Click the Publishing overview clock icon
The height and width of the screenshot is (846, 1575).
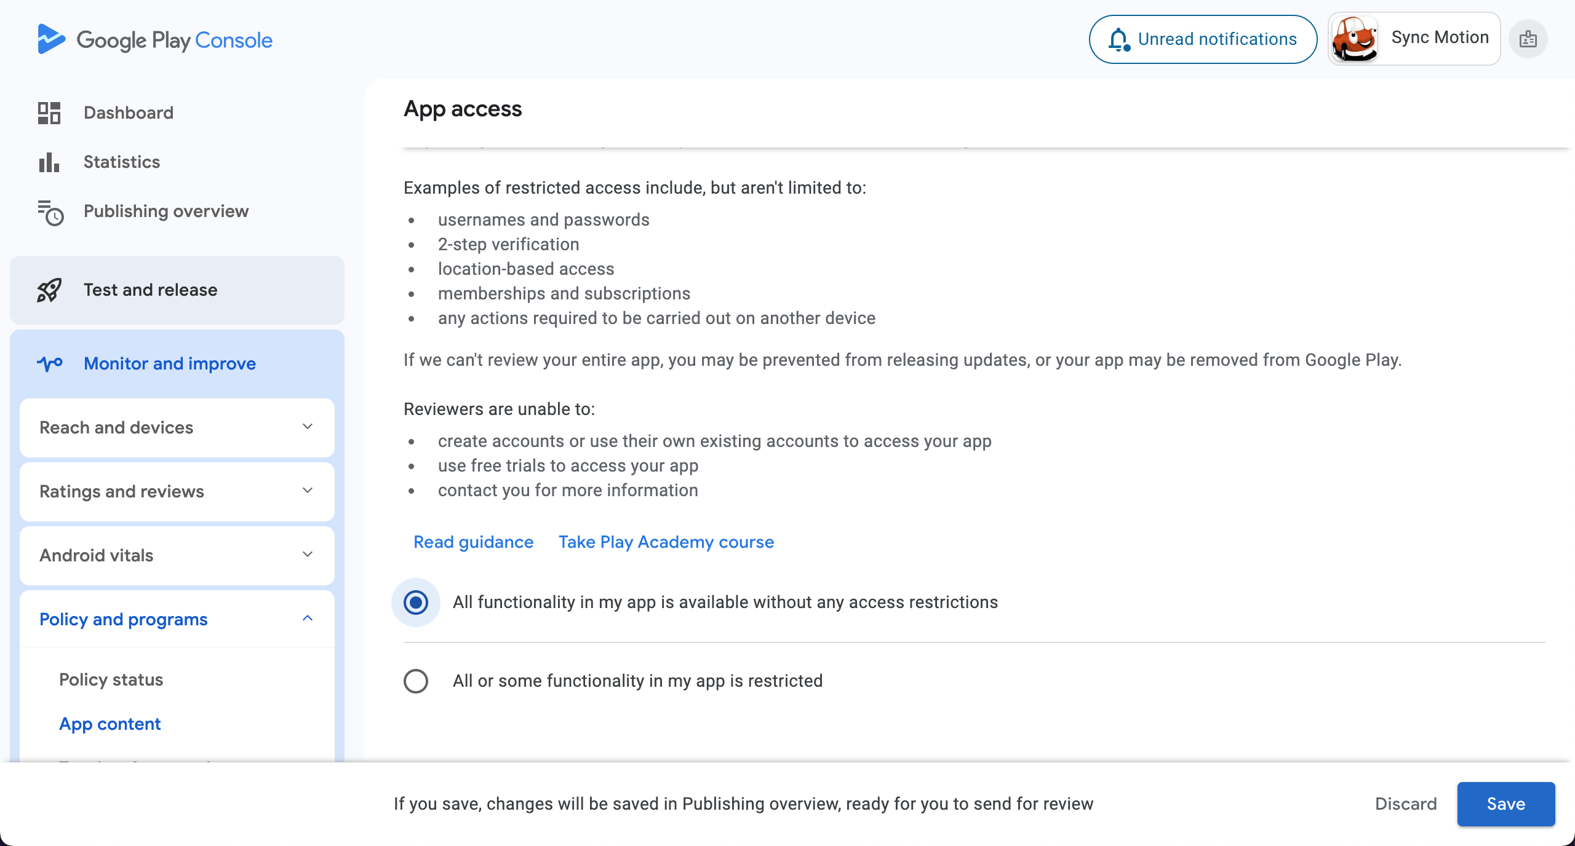[50, 213]
